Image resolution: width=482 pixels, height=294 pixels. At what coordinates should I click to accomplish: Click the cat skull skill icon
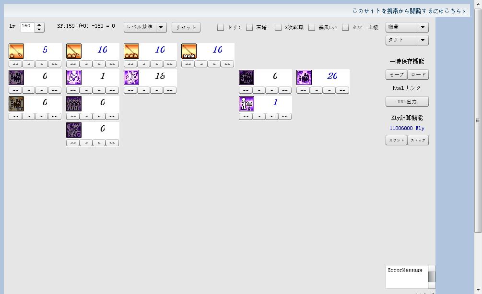pos(74,77)
